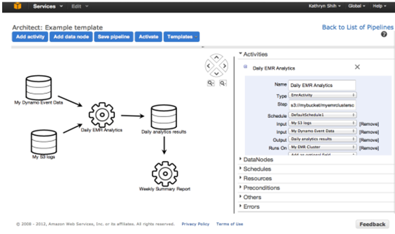The image size is (395, 234).
Task: Remove the My Dynamo Event Data input
Action: pos(369,132)
